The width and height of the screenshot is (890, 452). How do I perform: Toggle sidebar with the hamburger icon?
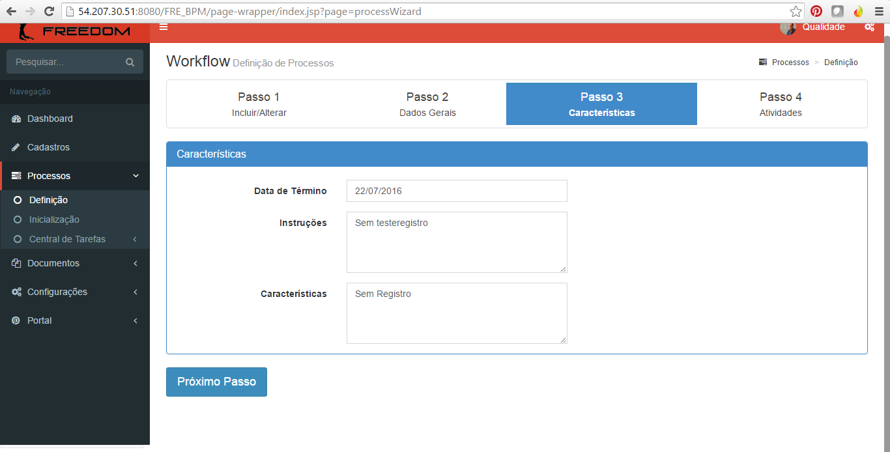[164, 27]
